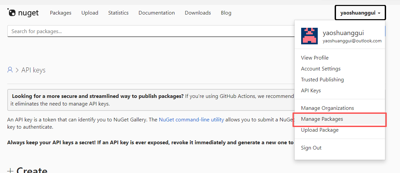Visit the Blog nav link

pyautogui.click(x=226, y=13)
